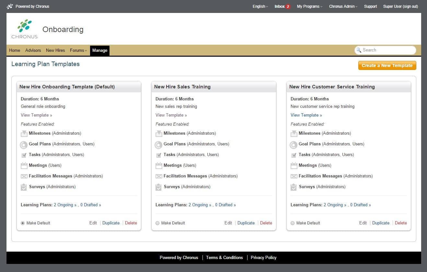The height and width of the screenshot is (272, 427).
Task: Click into the Search field
Action: pos(385,50)
